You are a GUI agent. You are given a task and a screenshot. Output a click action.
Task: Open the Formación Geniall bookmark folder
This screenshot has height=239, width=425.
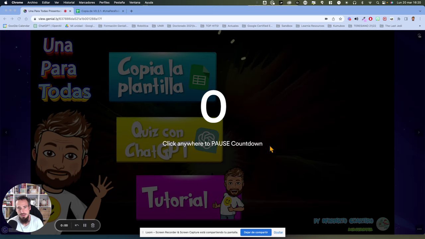pyautogui.click(x=113, y=26)
